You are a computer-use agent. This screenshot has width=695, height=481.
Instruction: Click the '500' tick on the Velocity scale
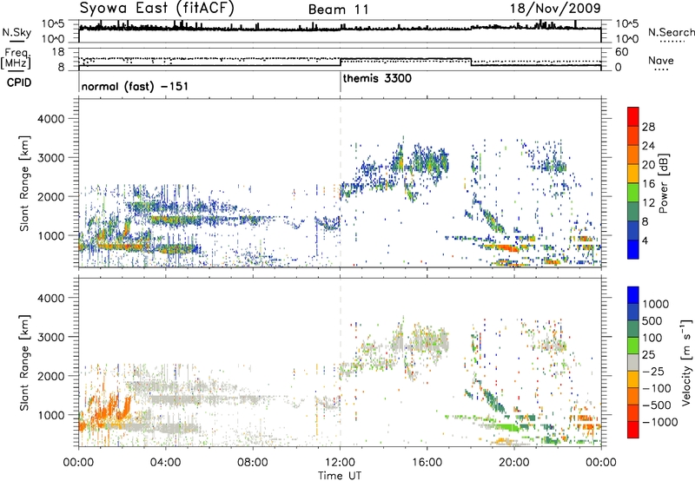click(652, 321)
